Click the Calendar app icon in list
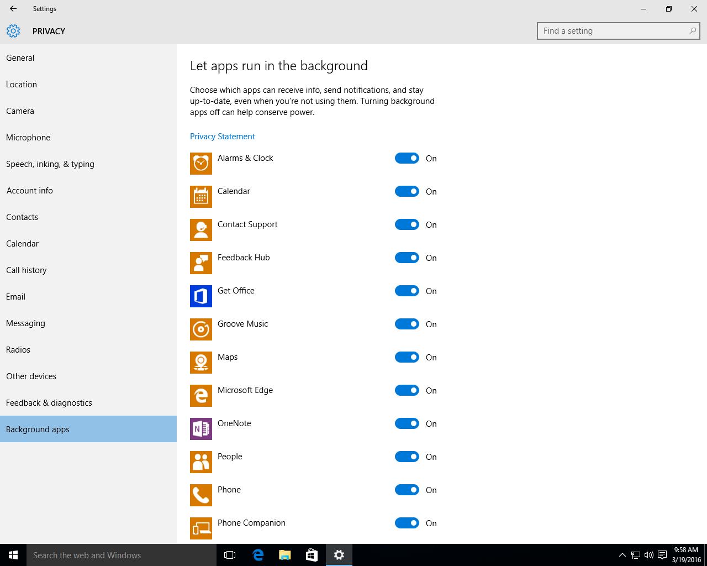 point(201,197)
